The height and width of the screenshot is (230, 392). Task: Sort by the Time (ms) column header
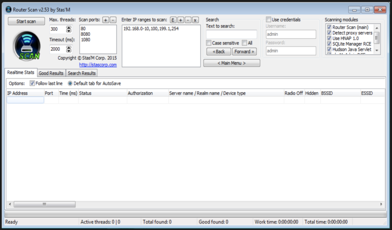pyautogui.click(x=69, y=93)
